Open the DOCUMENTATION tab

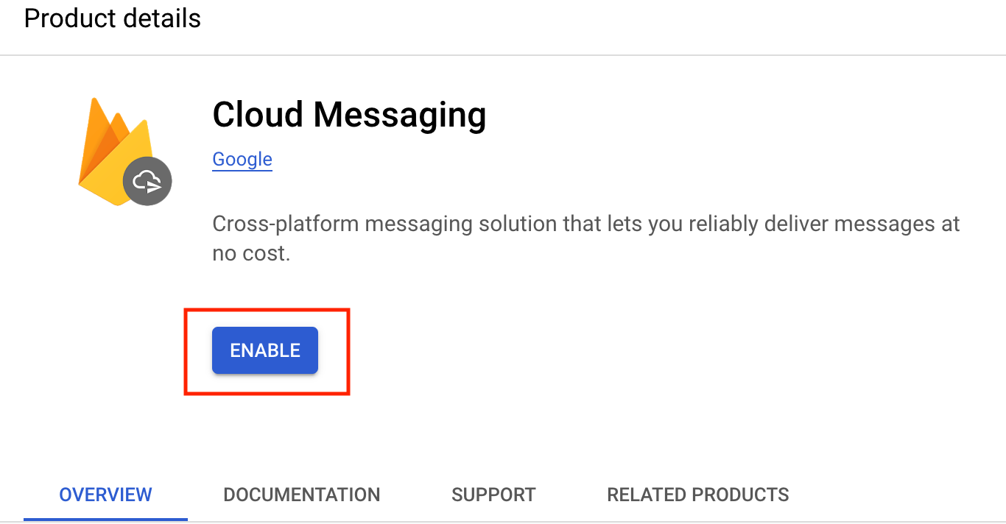click(x=302, y=495)
